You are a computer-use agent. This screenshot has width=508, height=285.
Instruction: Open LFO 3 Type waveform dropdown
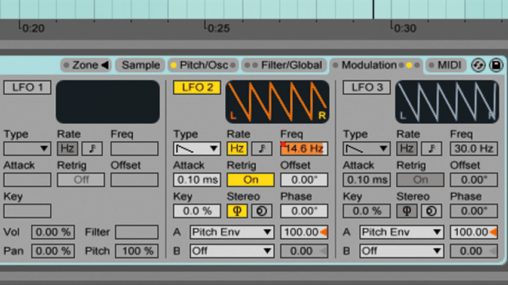[x=367, y=148]
